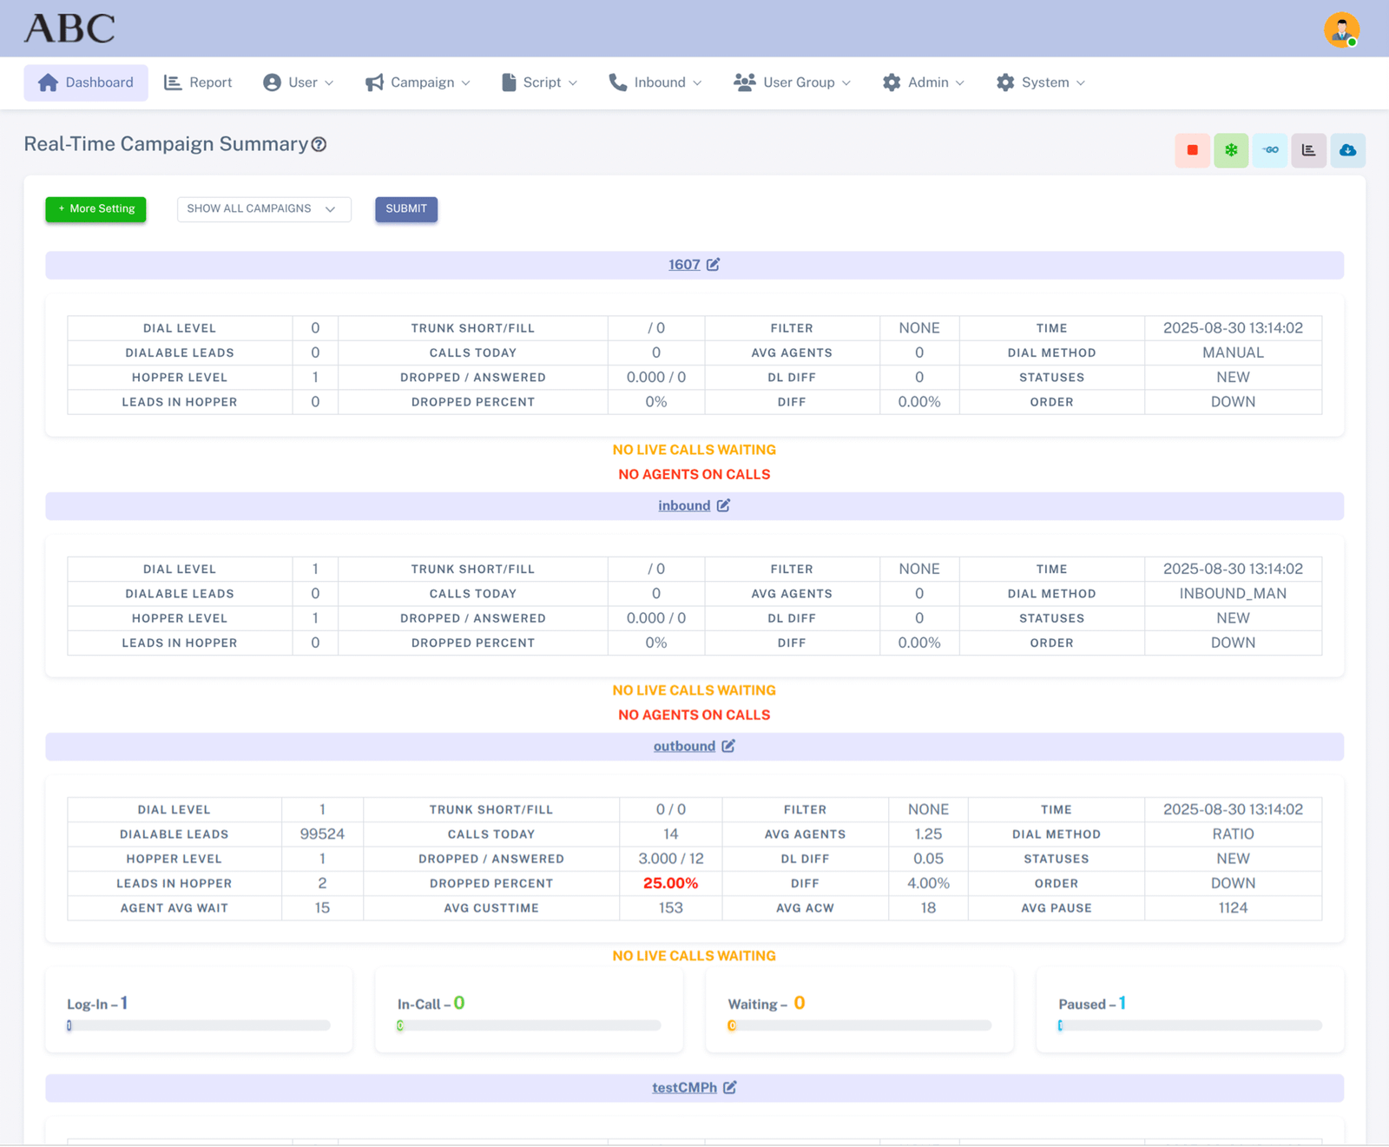Open the User Group menu
Image resolution: width=1389 pixels, height=1147 pixels.
[x=798, y=82]
